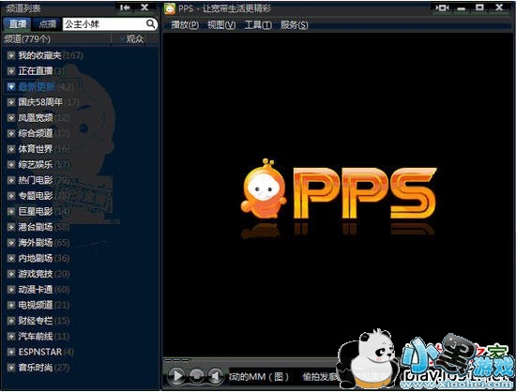Select the 专题电影 channel group

pos(36,196)
